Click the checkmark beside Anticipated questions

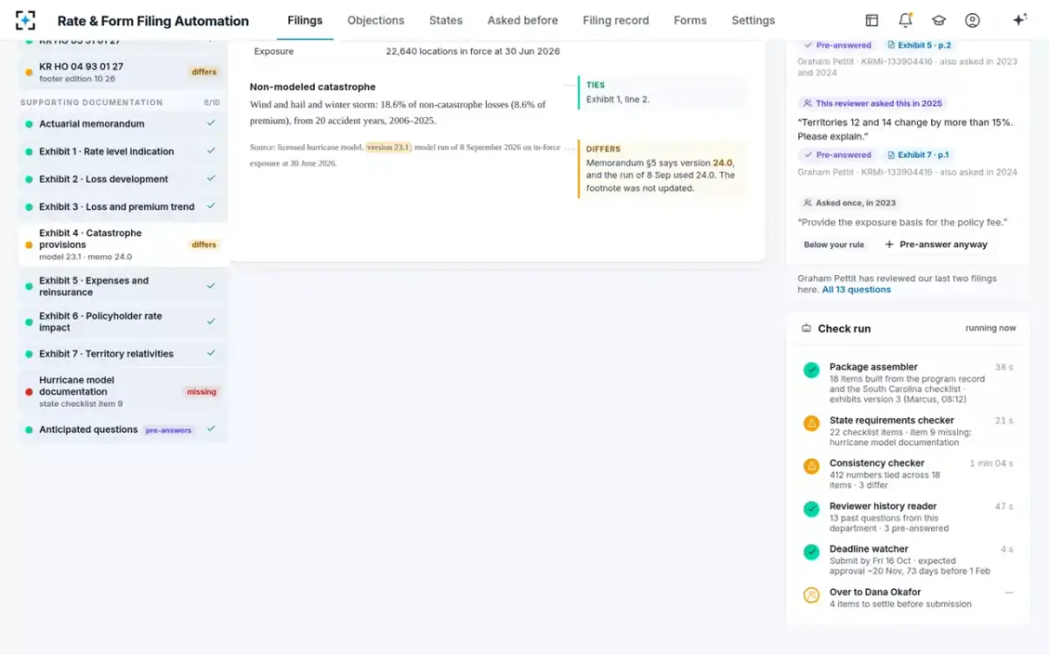coord(211,430)
